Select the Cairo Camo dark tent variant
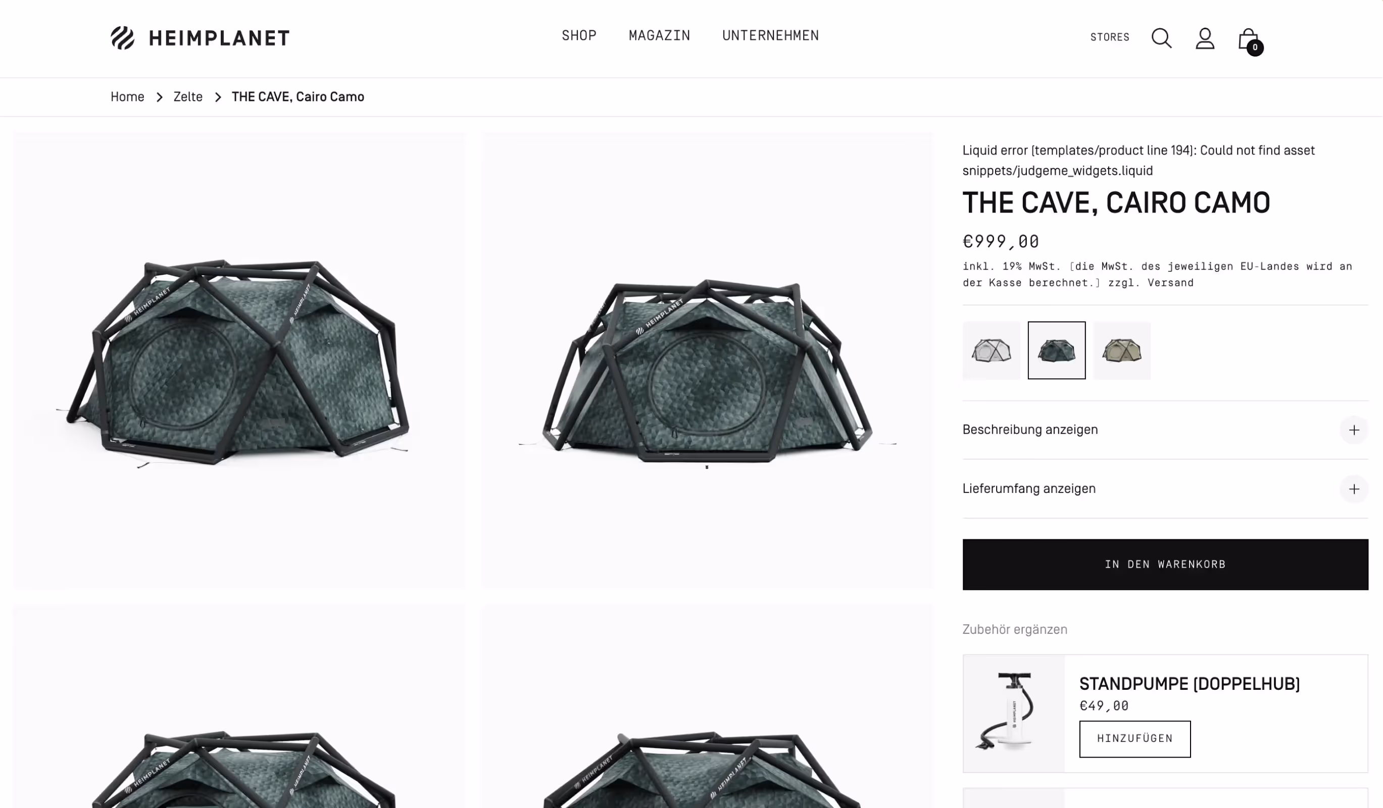 click(x=1057, y=350)
